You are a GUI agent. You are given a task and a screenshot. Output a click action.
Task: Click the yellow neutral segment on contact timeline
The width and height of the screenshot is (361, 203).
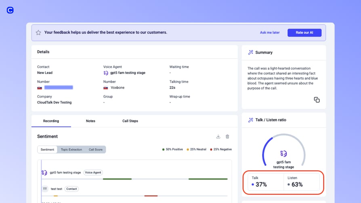pyautogui.click(x=55, y=196)
